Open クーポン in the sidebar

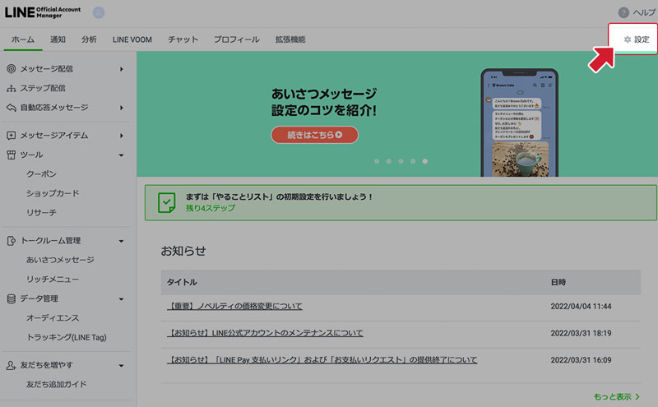pos(41,173)
